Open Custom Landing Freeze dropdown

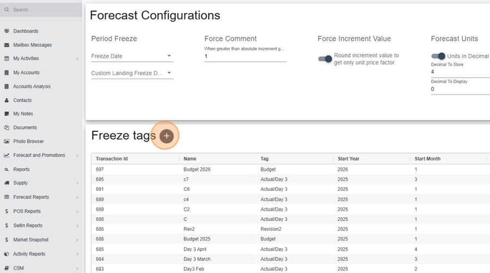click(x=132, y=73)
